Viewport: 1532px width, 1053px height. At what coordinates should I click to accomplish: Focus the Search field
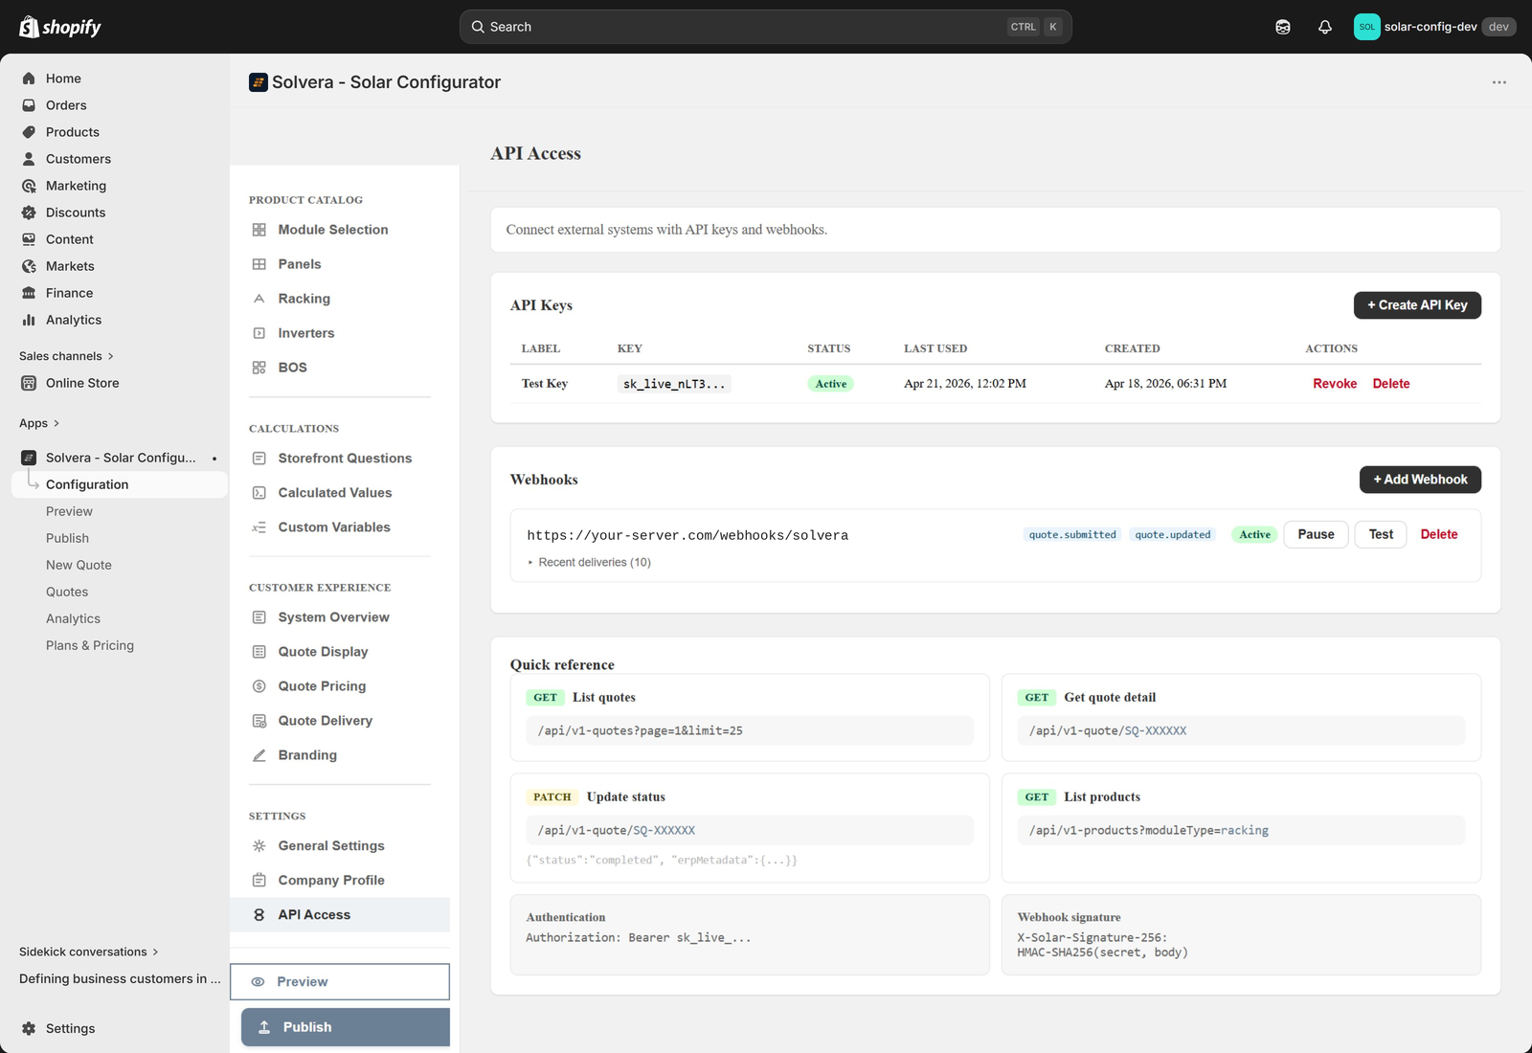click(x=765, y=27)
